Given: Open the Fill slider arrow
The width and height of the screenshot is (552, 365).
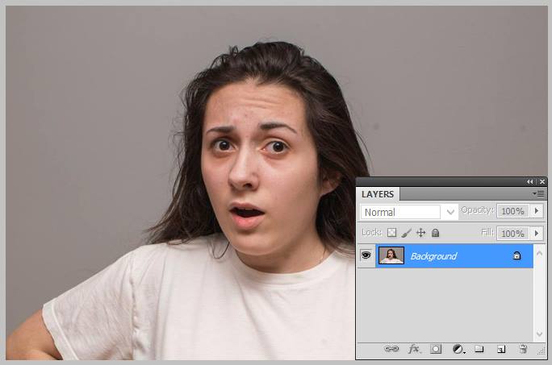Looking at the screenshot, I should [x=537, y=233].
